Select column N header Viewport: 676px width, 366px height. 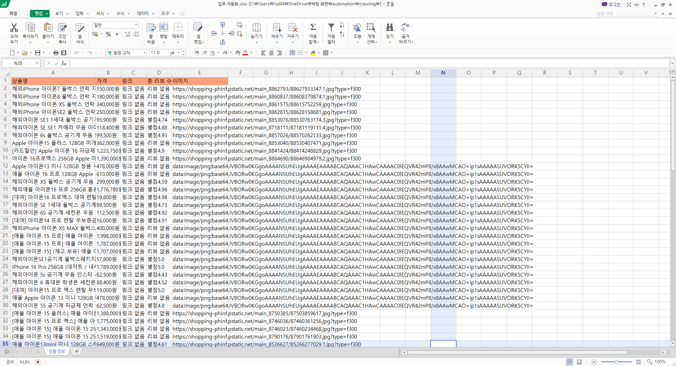coord(443,73)
